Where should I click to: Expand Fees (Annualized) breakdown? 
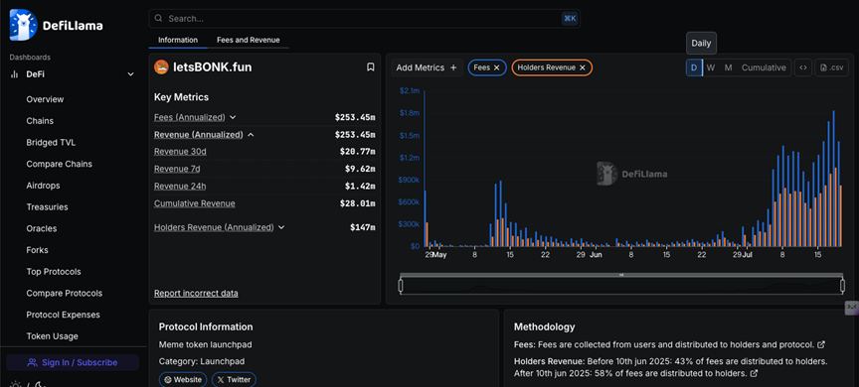point(233,117)
